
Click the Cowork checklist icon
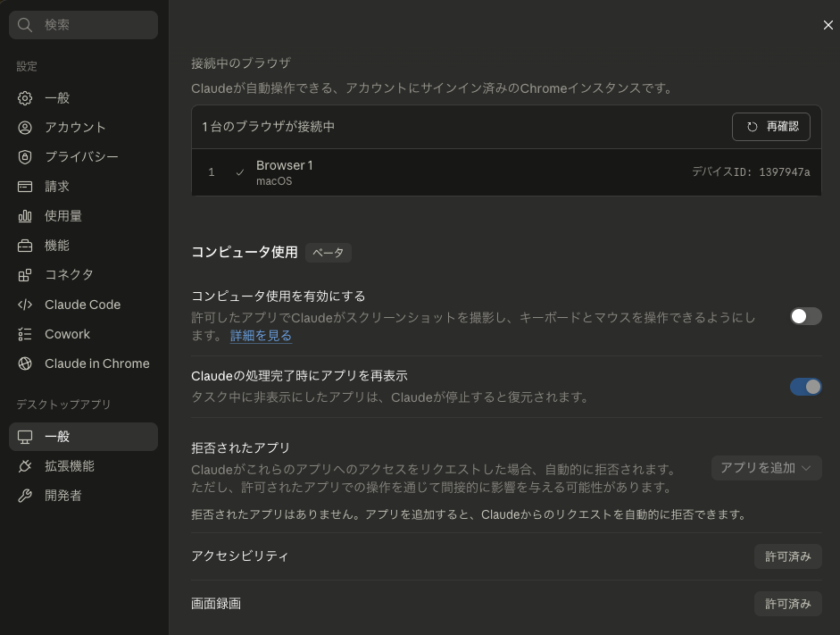click(x=25, y=334)
